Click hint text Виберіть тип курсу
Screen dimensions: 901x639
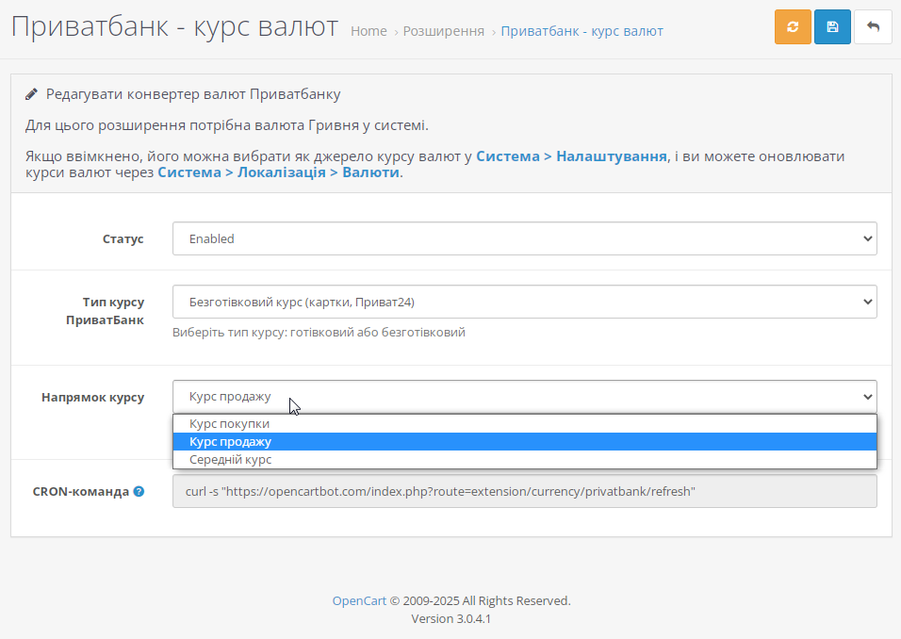tap(319, 332)
